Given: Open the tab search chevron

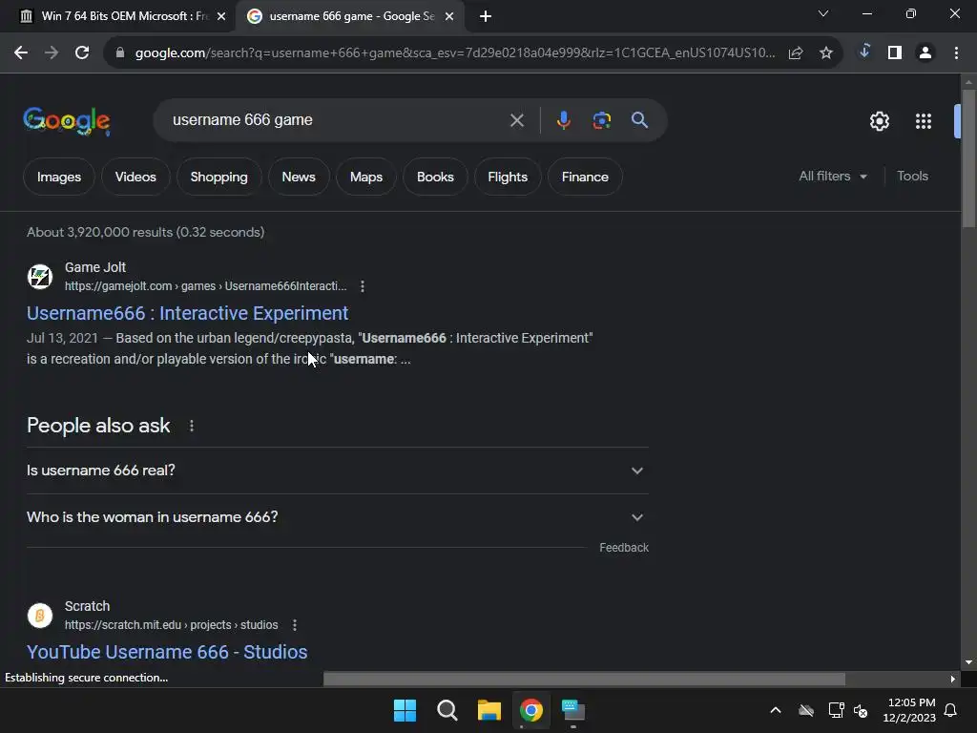Looking at the screenshot, I should coord(823,13).
